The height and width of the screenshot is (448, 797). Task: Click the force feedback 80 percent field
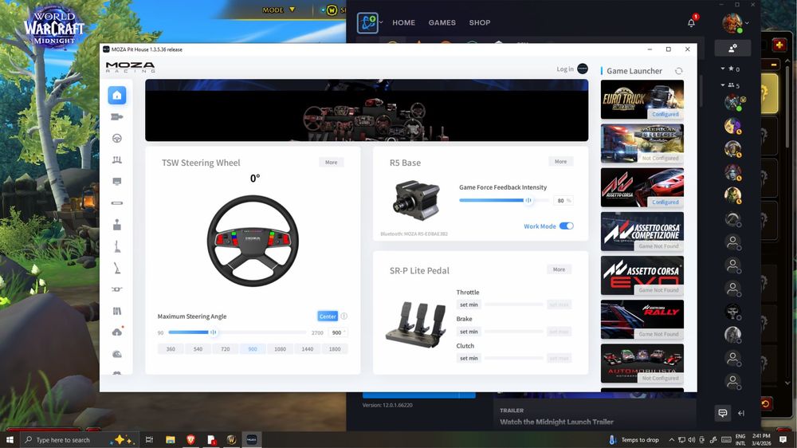563,200
